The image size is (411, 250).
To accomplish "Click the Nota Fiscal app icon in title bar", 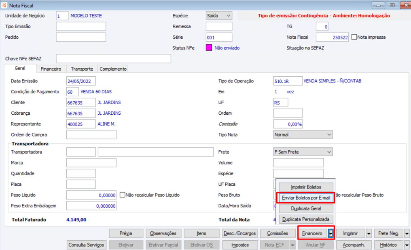I will click(x=4, y=5).
